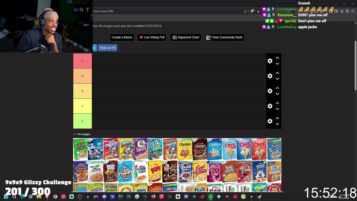Pick the Eggo cereal image
Viewport: 357px width, 201px height.
[x=199, y=172]
